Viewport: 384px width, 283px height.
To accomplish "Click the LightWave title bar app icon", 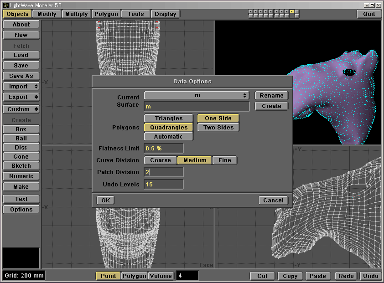I will point(5,5).
